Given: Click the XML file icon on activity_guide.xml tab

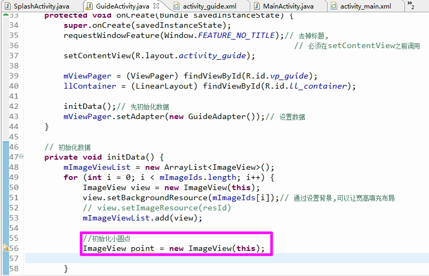Looking at the screenshot, I should point(177,6).
